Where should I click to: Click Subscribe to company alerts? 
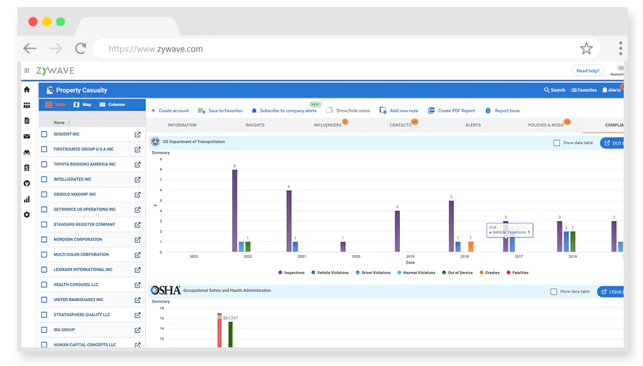coord(284,110)
